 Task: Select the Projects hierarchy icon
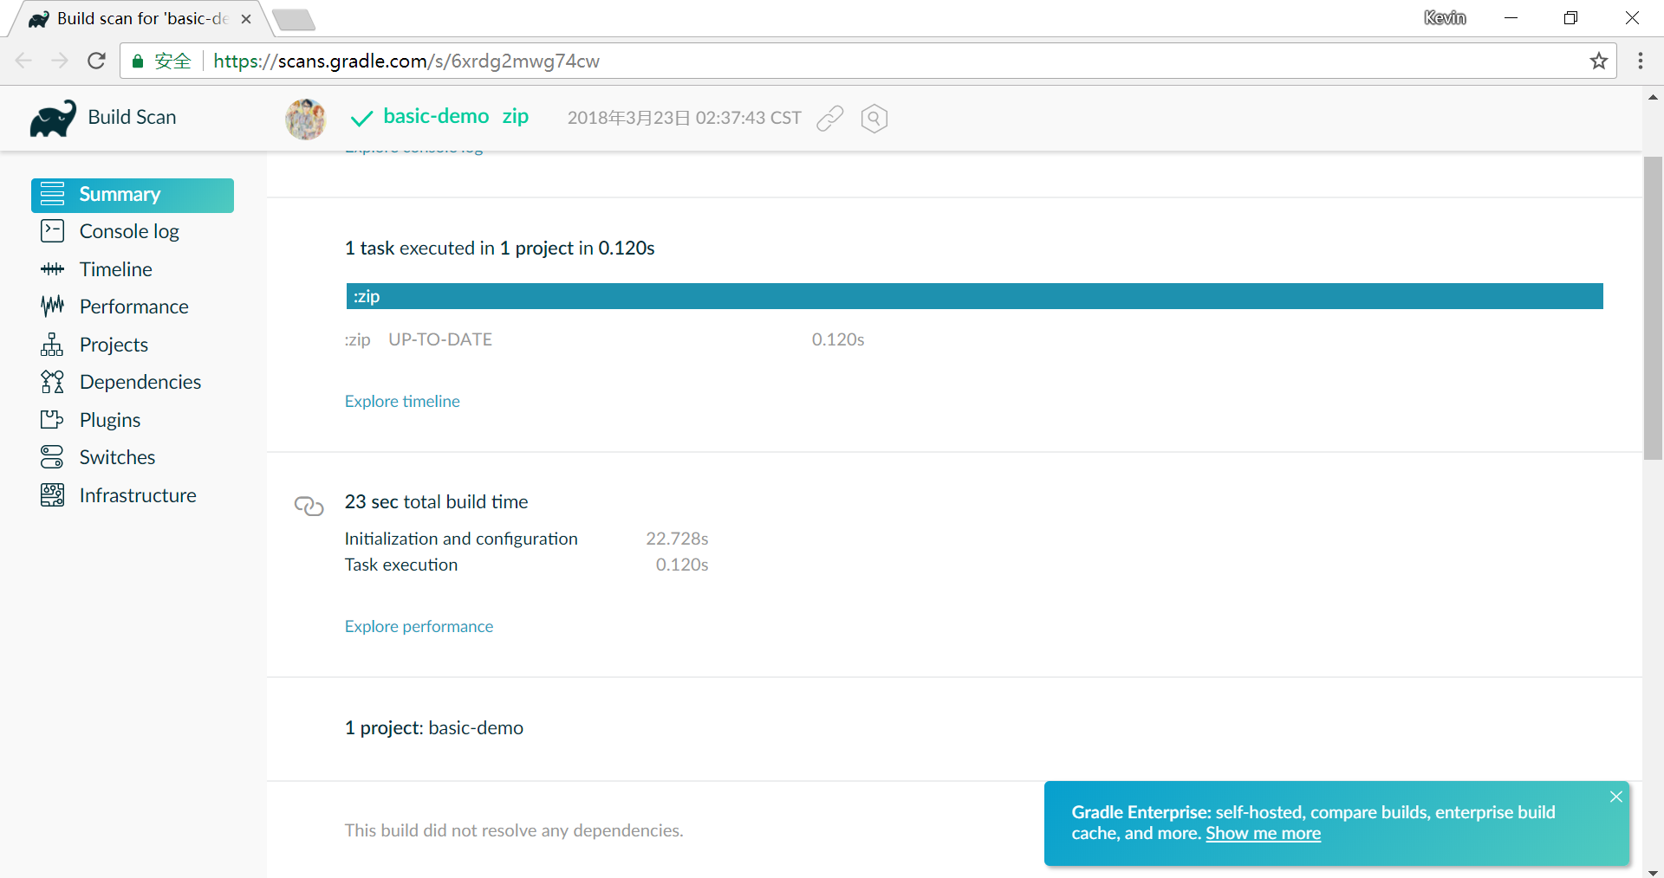(52, 345)
